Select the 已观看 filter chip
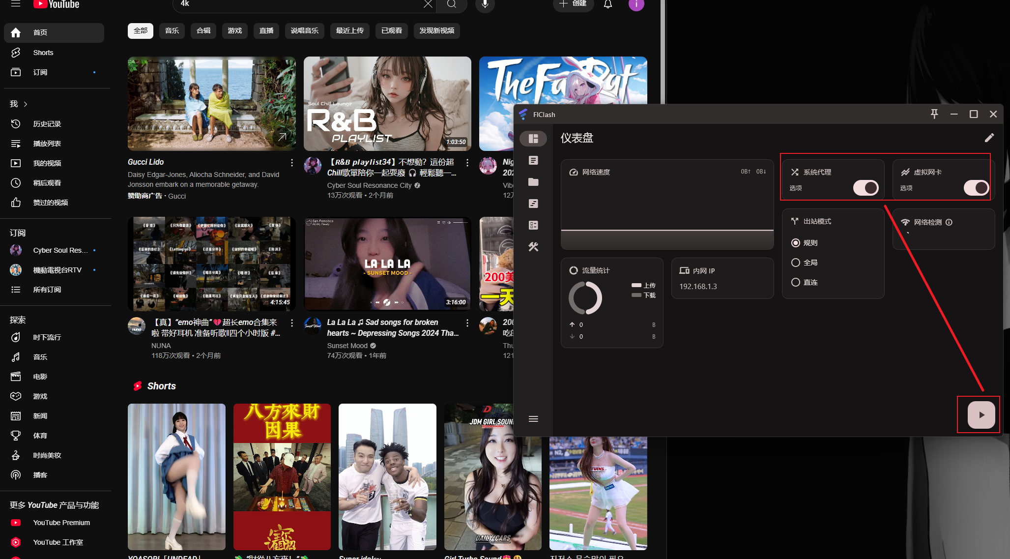The image size is (1010, 559). pyautogui.click(x=392, y=30)
